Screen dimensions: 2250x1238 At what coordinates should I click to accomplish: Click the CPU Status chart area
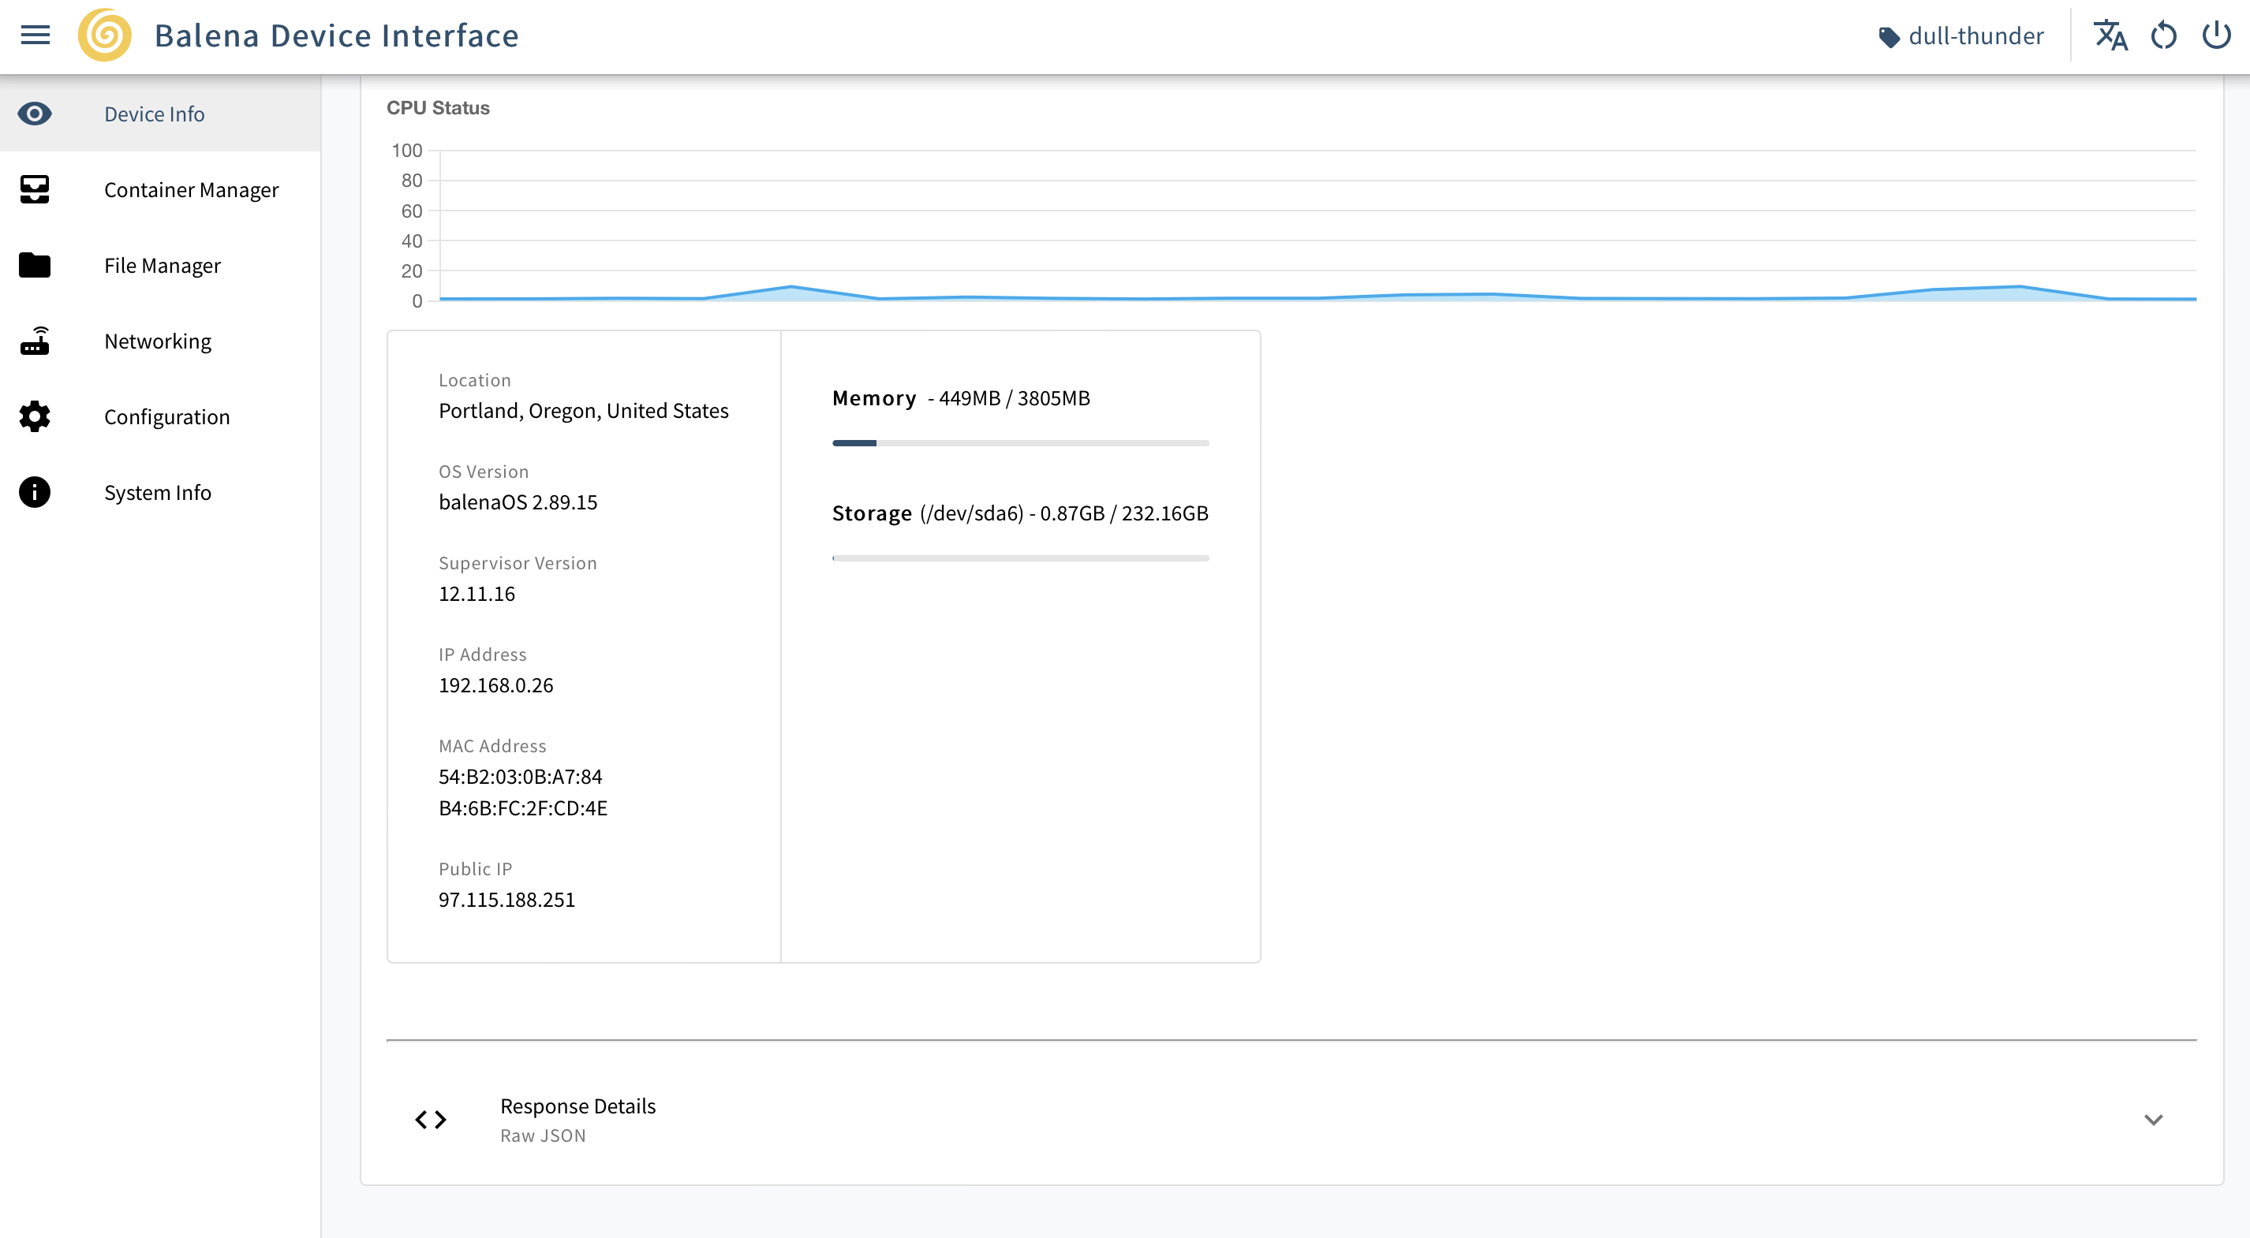pyautogui.click(x=1317, y=227)
